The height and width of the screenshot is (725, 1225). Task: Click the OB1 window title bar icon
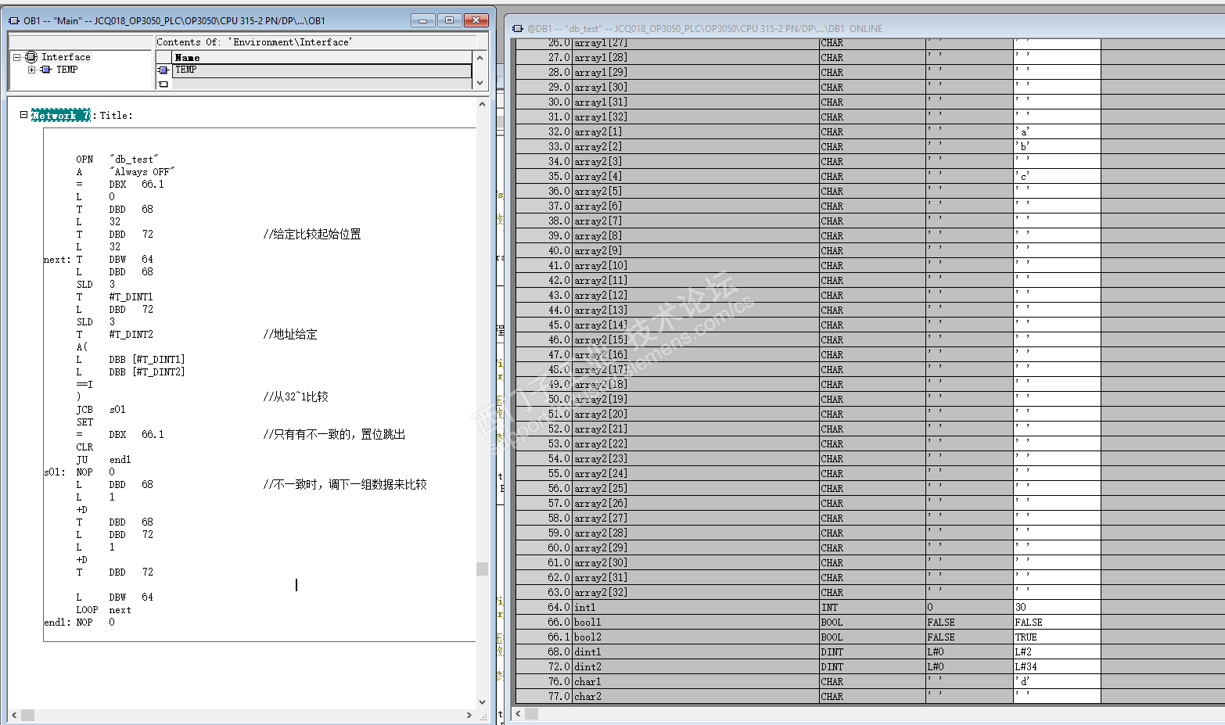coord(14,20)
